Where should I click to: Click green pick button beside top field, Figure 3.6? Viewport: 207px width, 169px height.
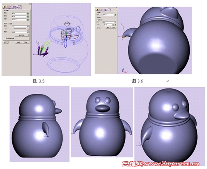click(x=115, y=15)
